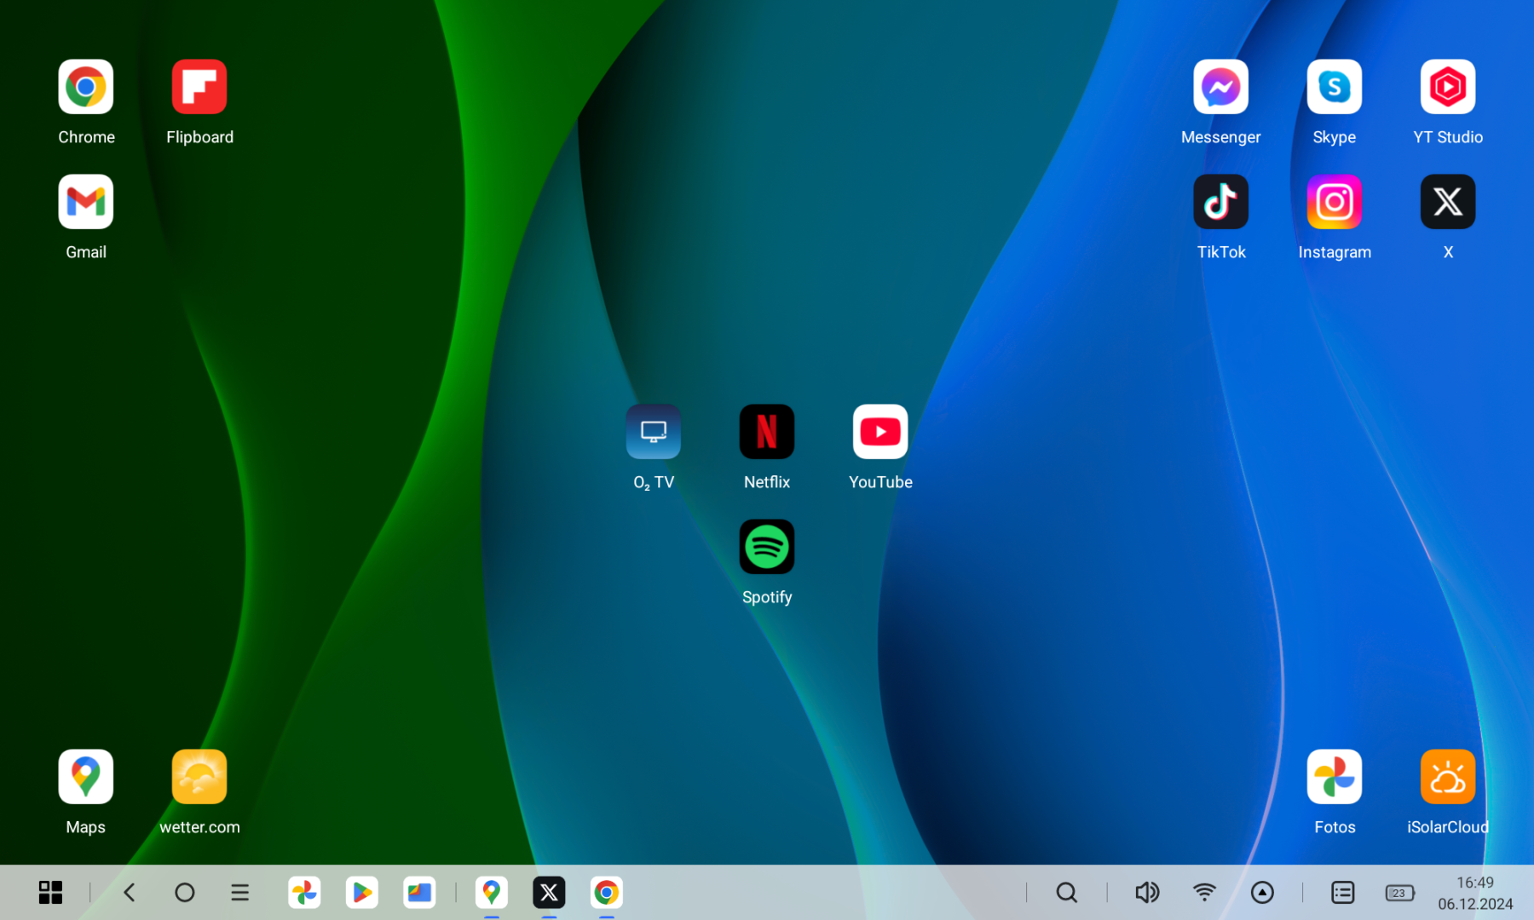The height and width of the screenshot is (920, 1534).
Task: Expand the hidden tray icons arrow
Action: click(1262, 893)
